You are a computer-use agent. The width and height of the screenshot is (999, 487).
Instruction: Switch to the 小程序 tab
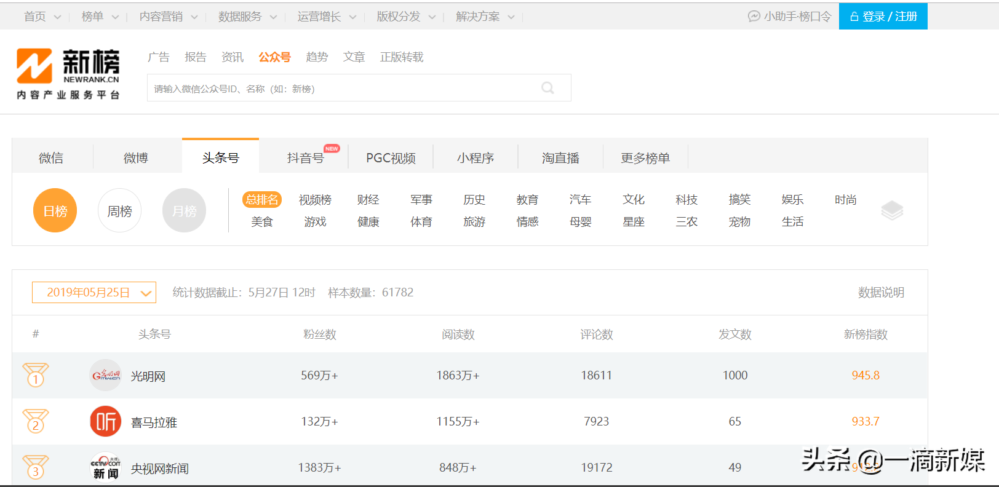coord(476,158)
